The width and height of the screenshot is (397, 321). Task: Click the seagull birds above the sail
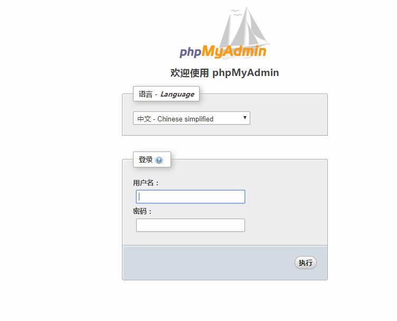pyautogui.click(x=236, y=13)
